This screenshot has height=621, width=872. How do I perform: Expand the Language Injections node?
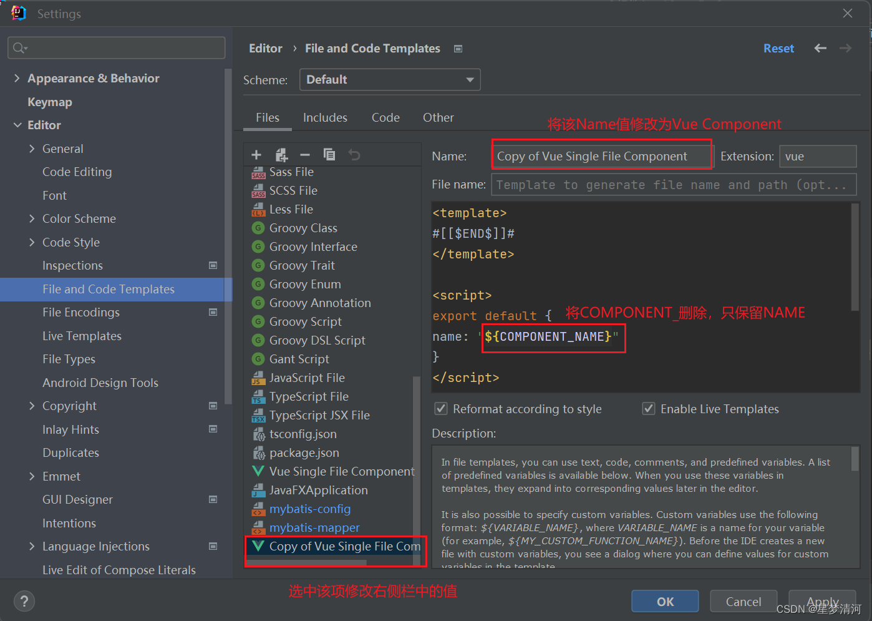pyautogui.click(x=32, y=546)
